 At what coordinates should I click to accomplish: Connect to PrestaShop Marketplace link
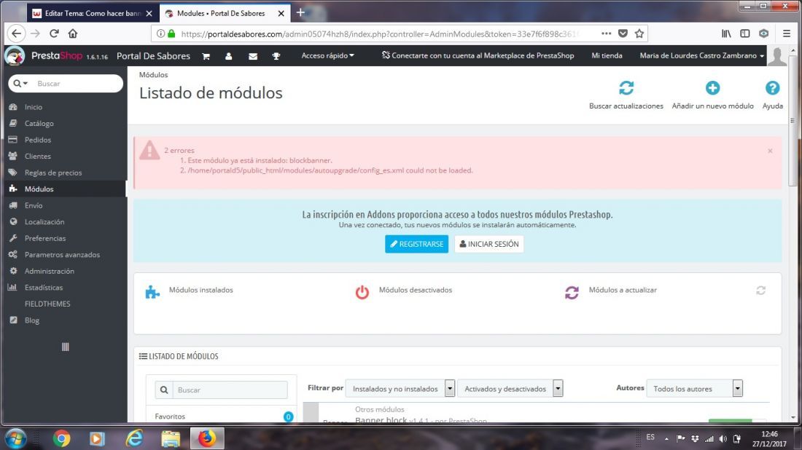pyautogui.click(x=478, y=55)
